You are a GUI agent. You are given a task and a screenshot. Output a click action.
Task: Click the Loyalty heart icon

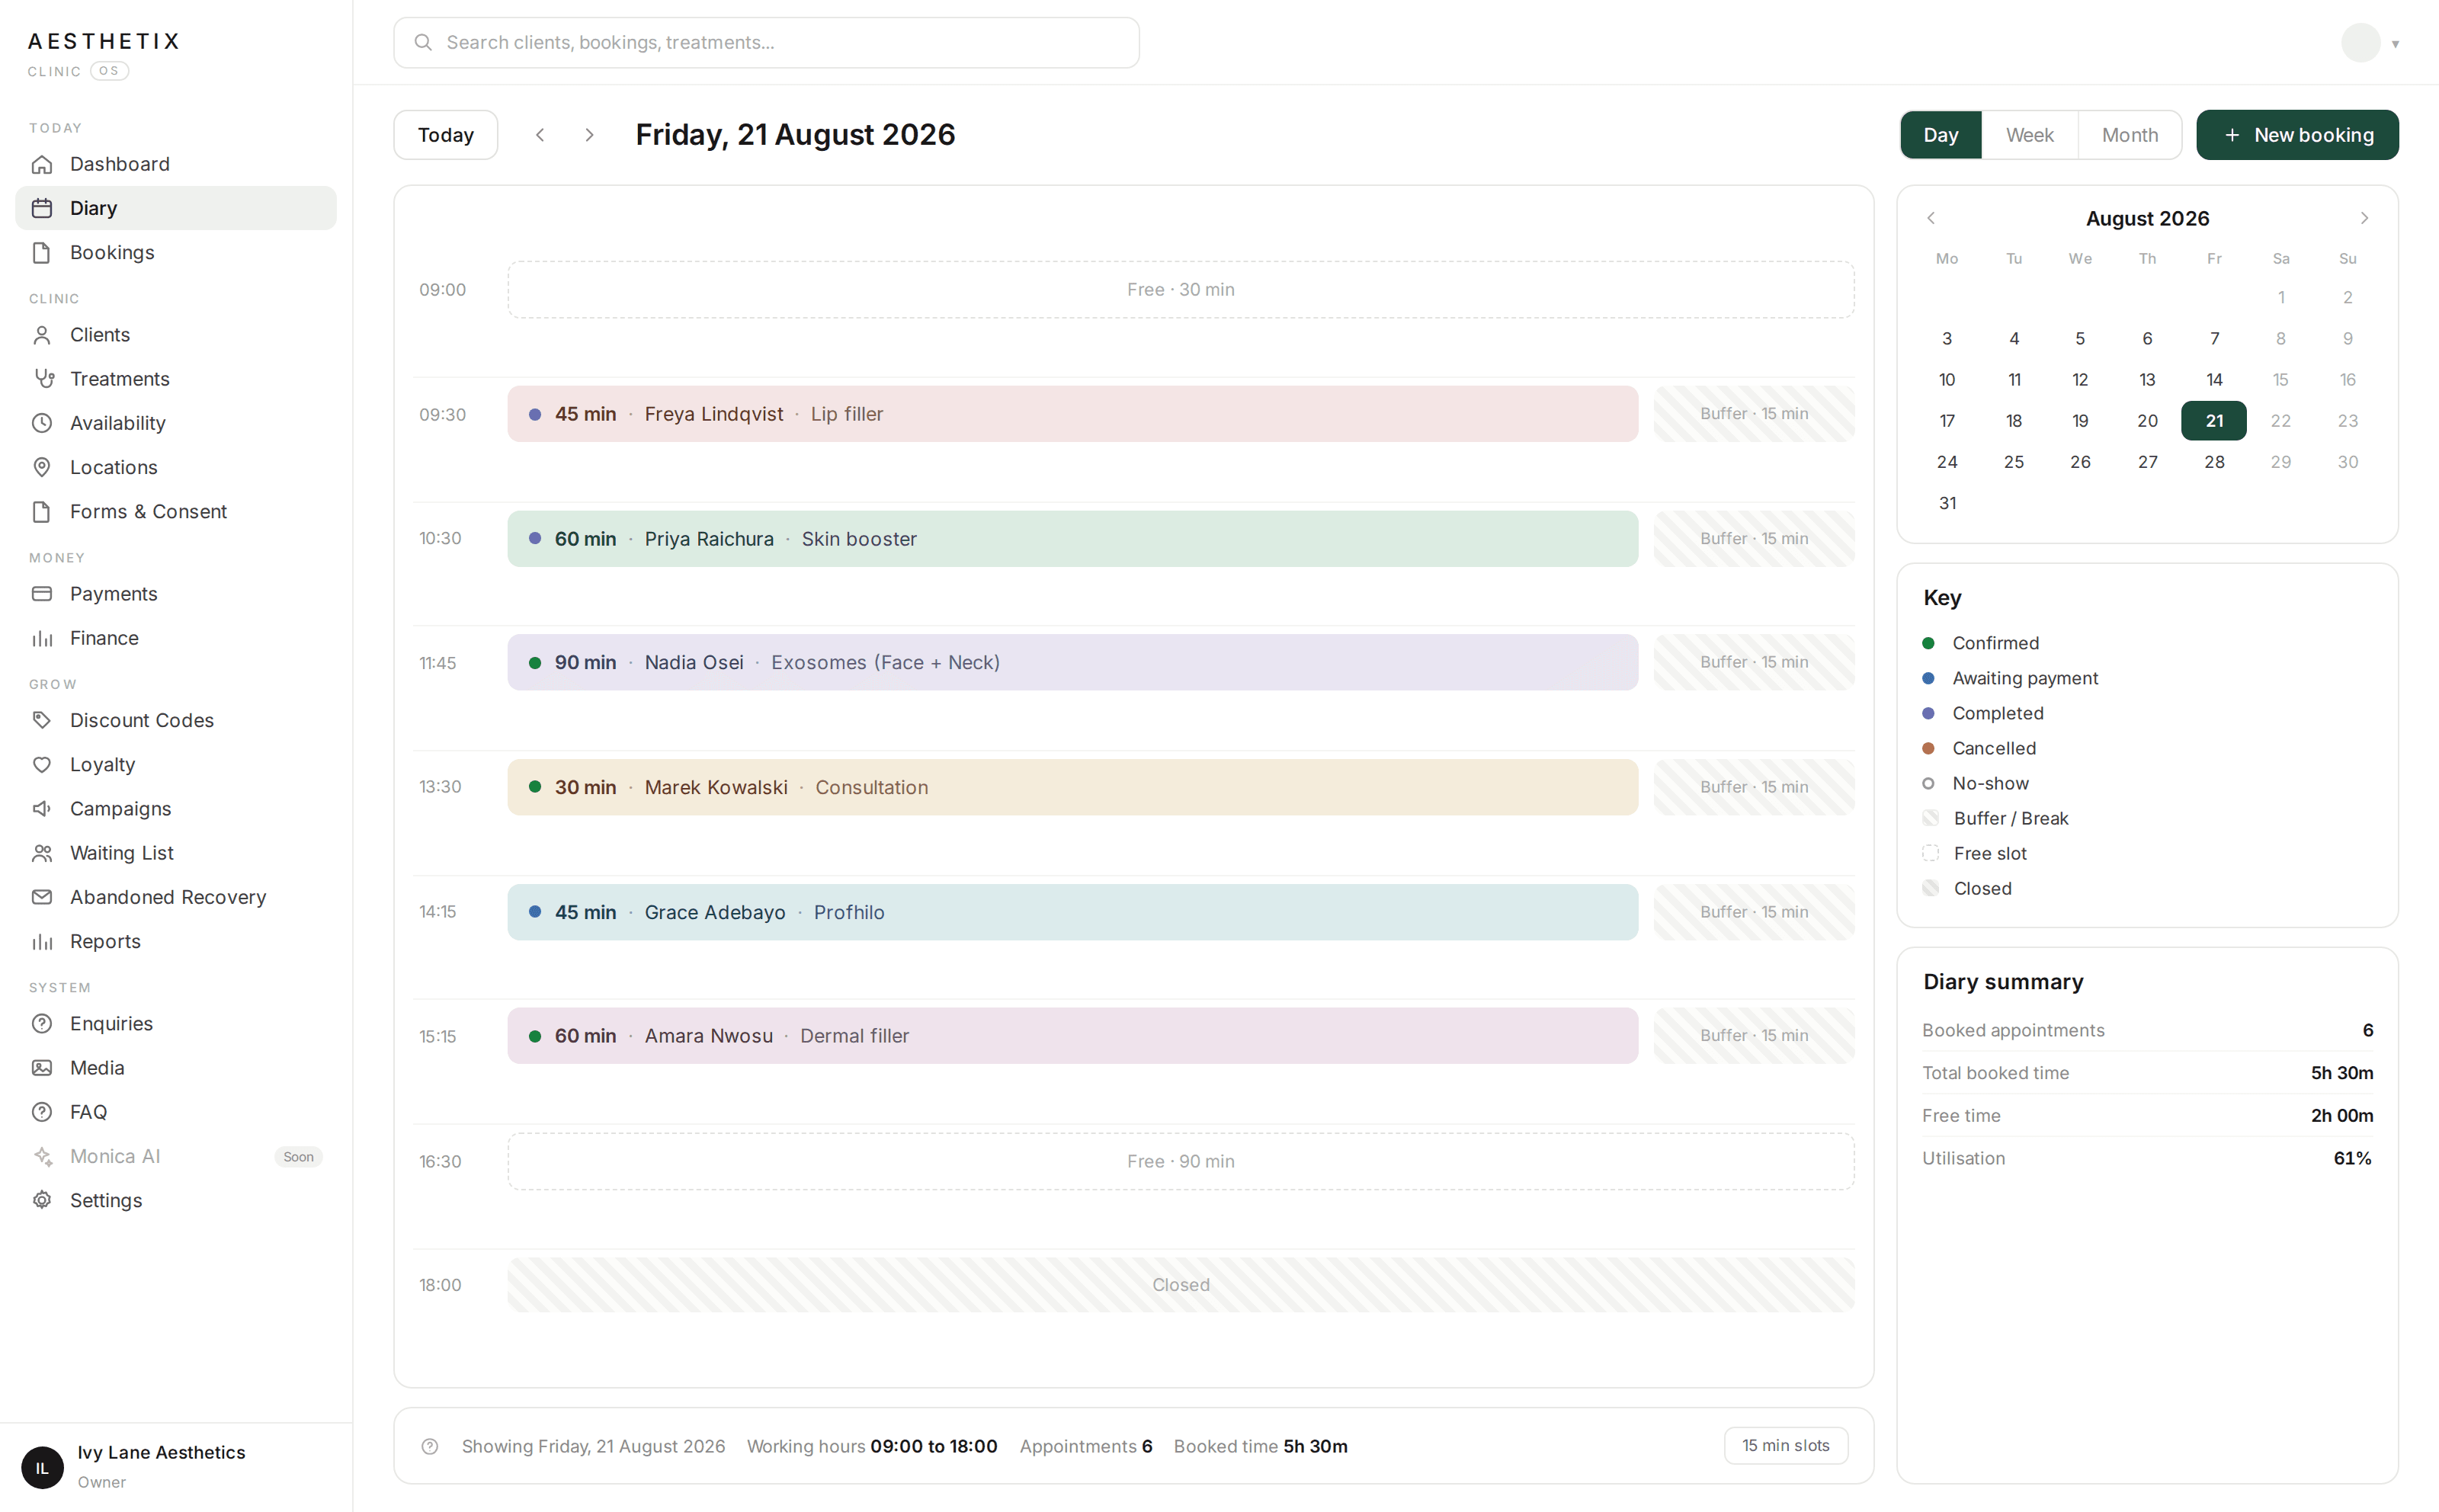(x=42, y=765)
